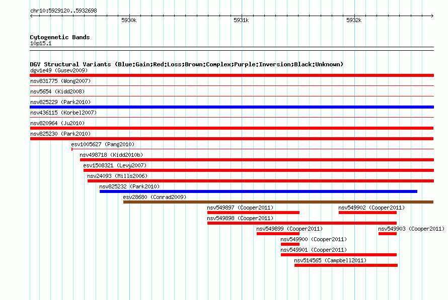Click the 5930k ruler tick label
Viewport: 448px width, 300px height.
click(x=129, y=20)
